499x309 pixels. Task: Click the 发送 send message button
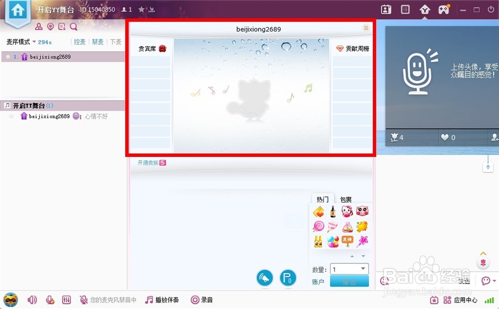464,281
